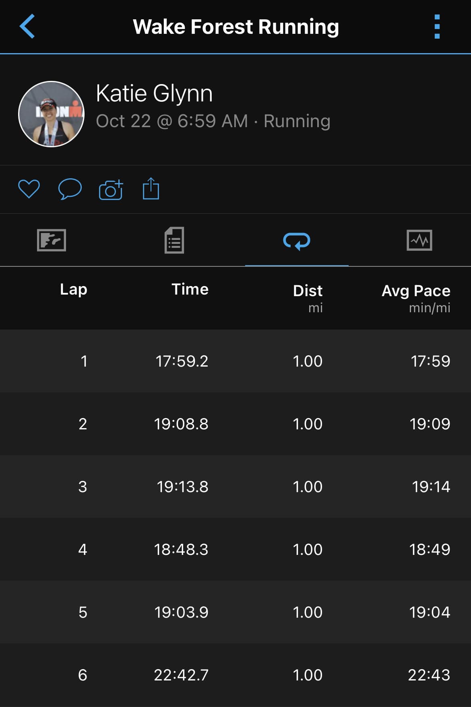Like the activity with the heart icon
Viewport: 471px width, 707px height.
click(x=29, y=189)
